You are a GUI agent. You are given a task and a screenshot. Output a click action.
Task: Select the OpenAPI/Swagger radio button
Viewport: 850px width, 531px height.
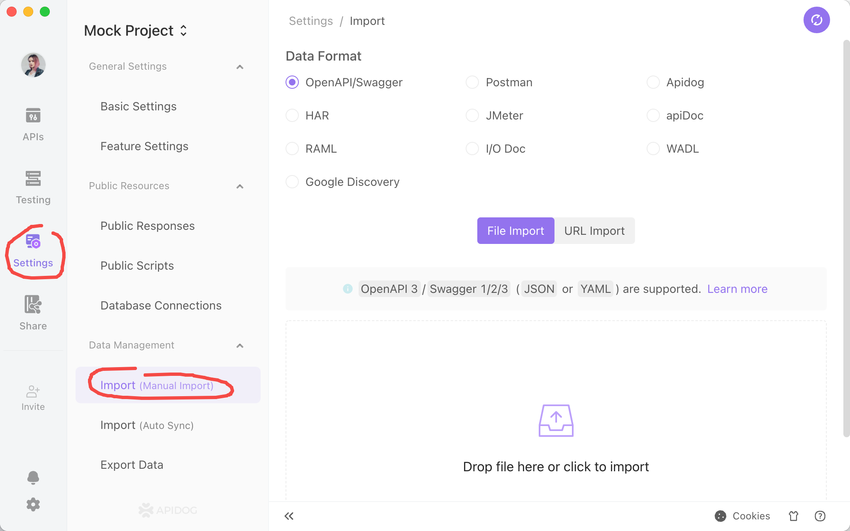291,82
